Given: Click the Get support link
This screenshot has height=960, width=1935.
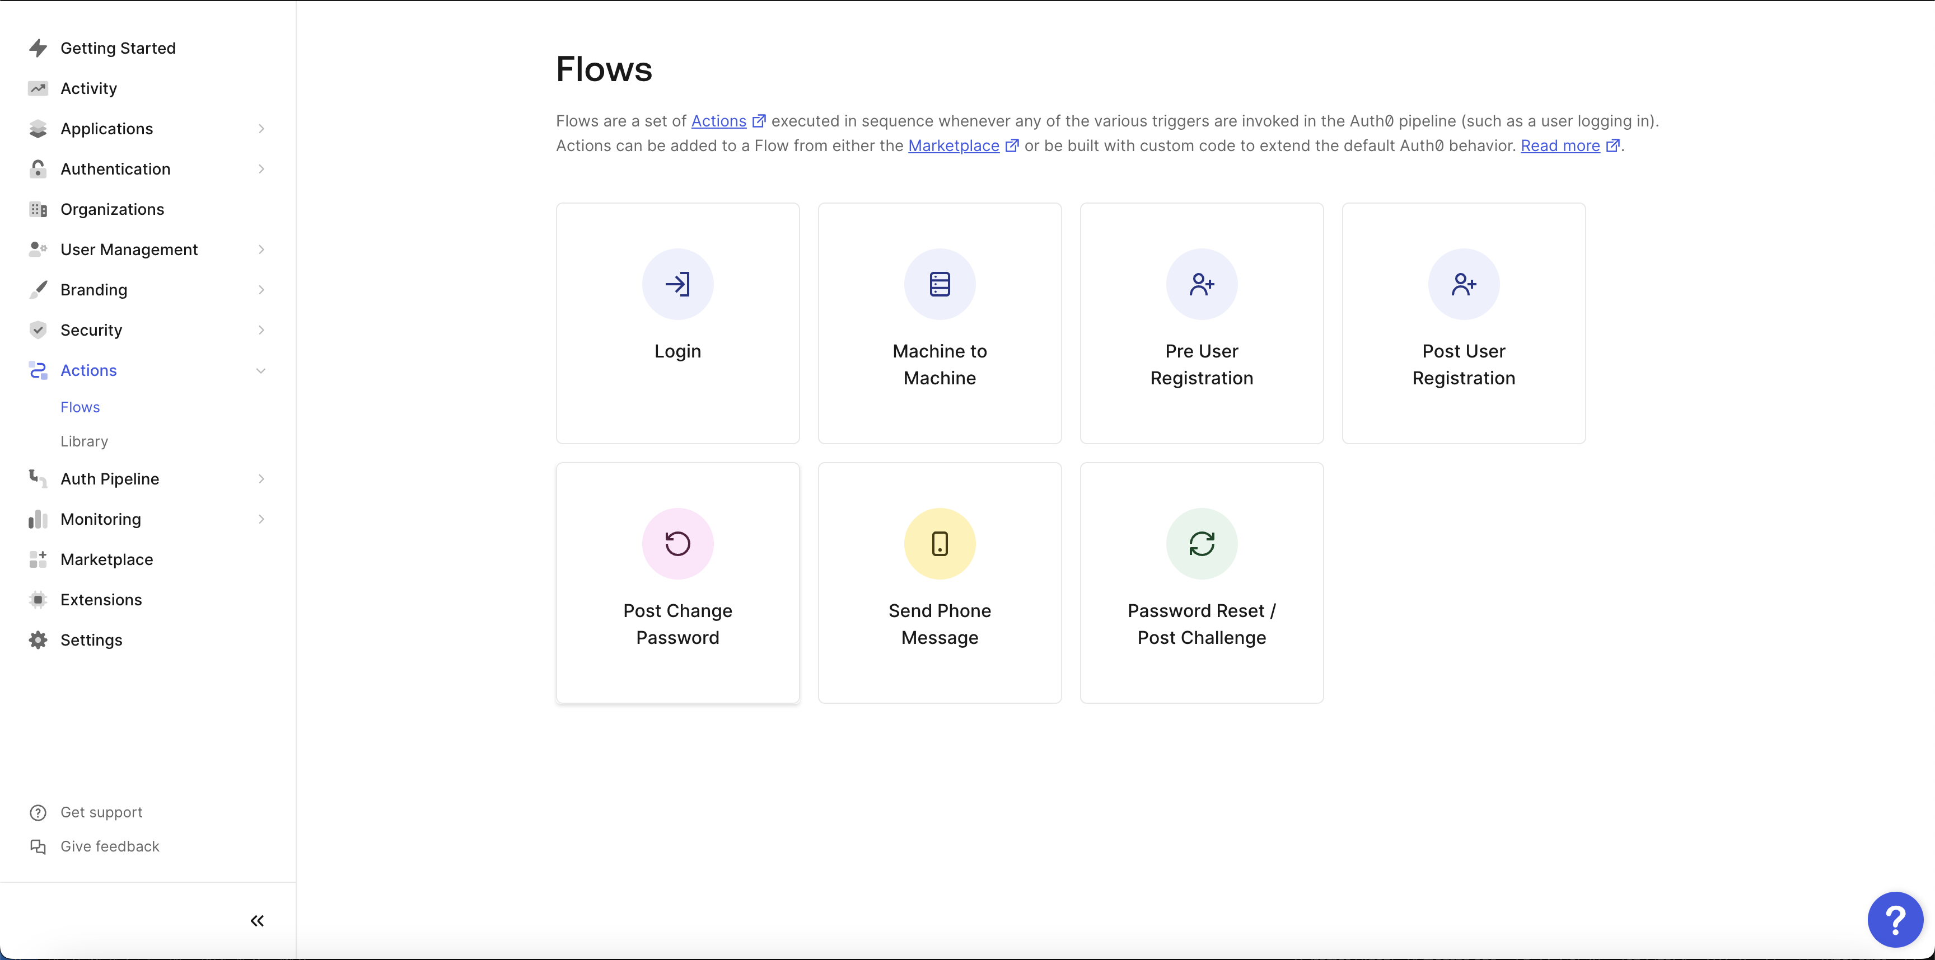Looking at the screenshot, I should [x=101, y=812].
